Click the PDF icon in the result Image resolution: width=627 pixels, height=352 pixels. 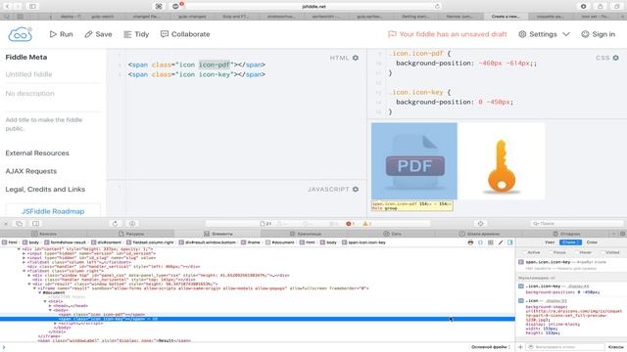[414, 161]
